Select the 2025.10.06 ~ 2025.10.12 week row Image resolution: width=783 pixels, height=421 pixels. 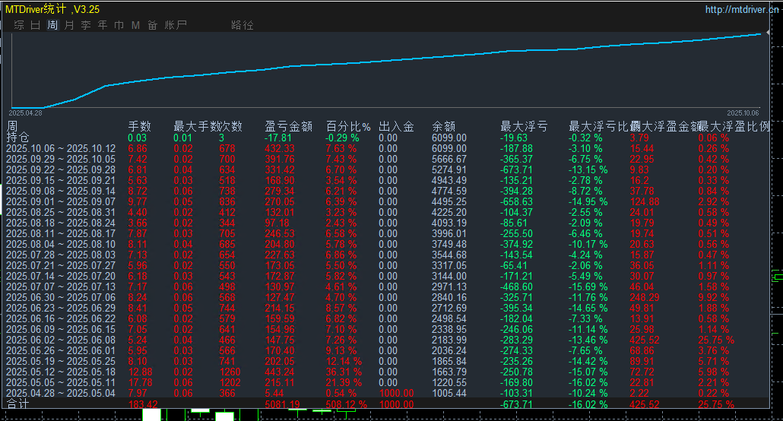pos(60,148)
